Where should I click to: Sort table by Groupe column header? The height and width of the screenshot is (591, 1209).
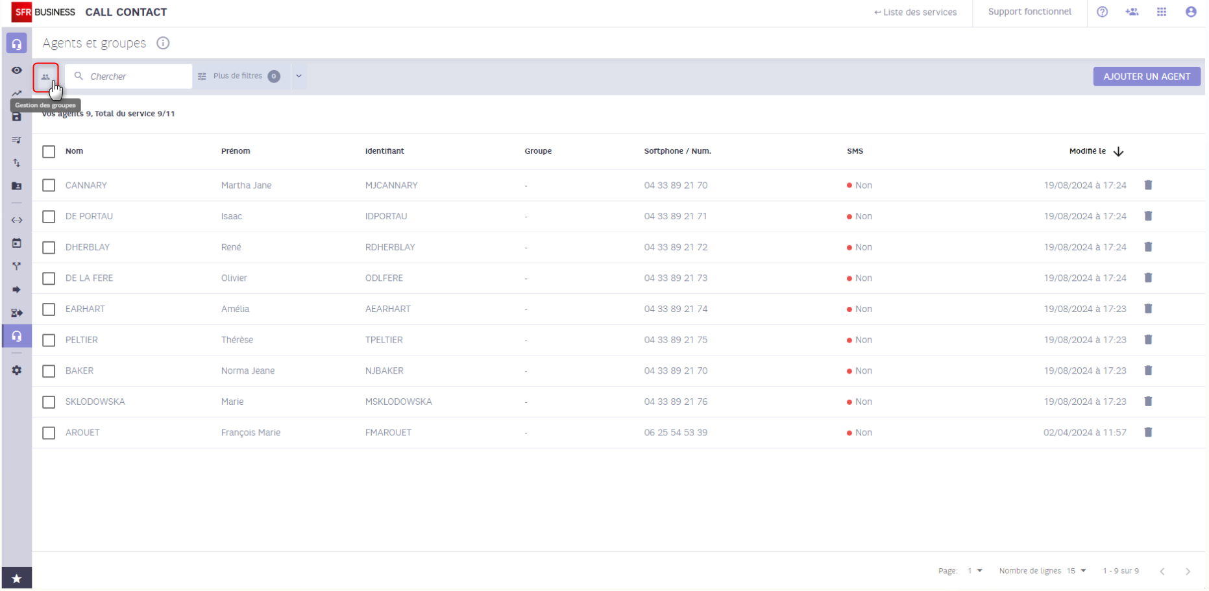click(x=538, y=151)
